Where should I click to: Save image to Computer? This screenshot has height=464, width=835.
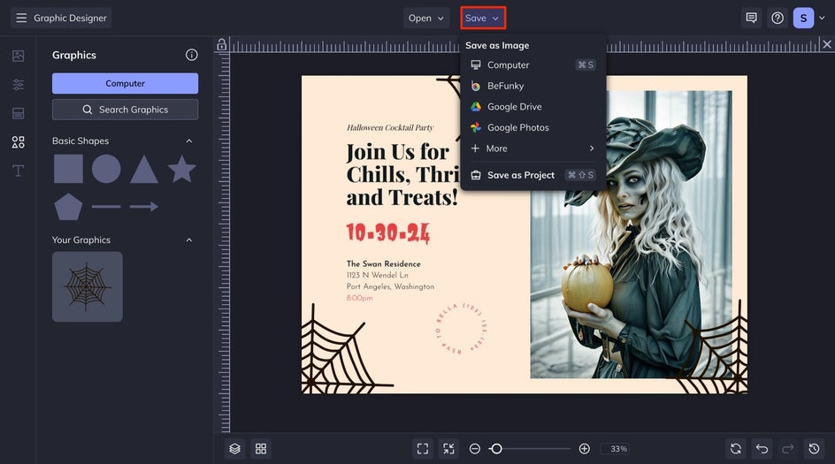click(x=532, y=65)
